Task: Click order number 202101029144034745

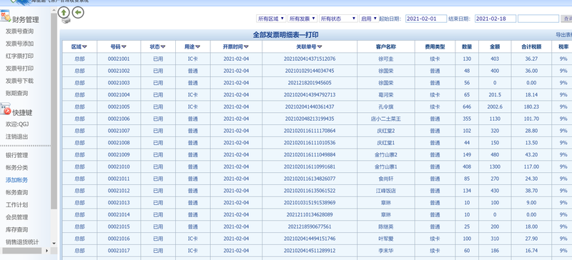Action: (310, 71)
